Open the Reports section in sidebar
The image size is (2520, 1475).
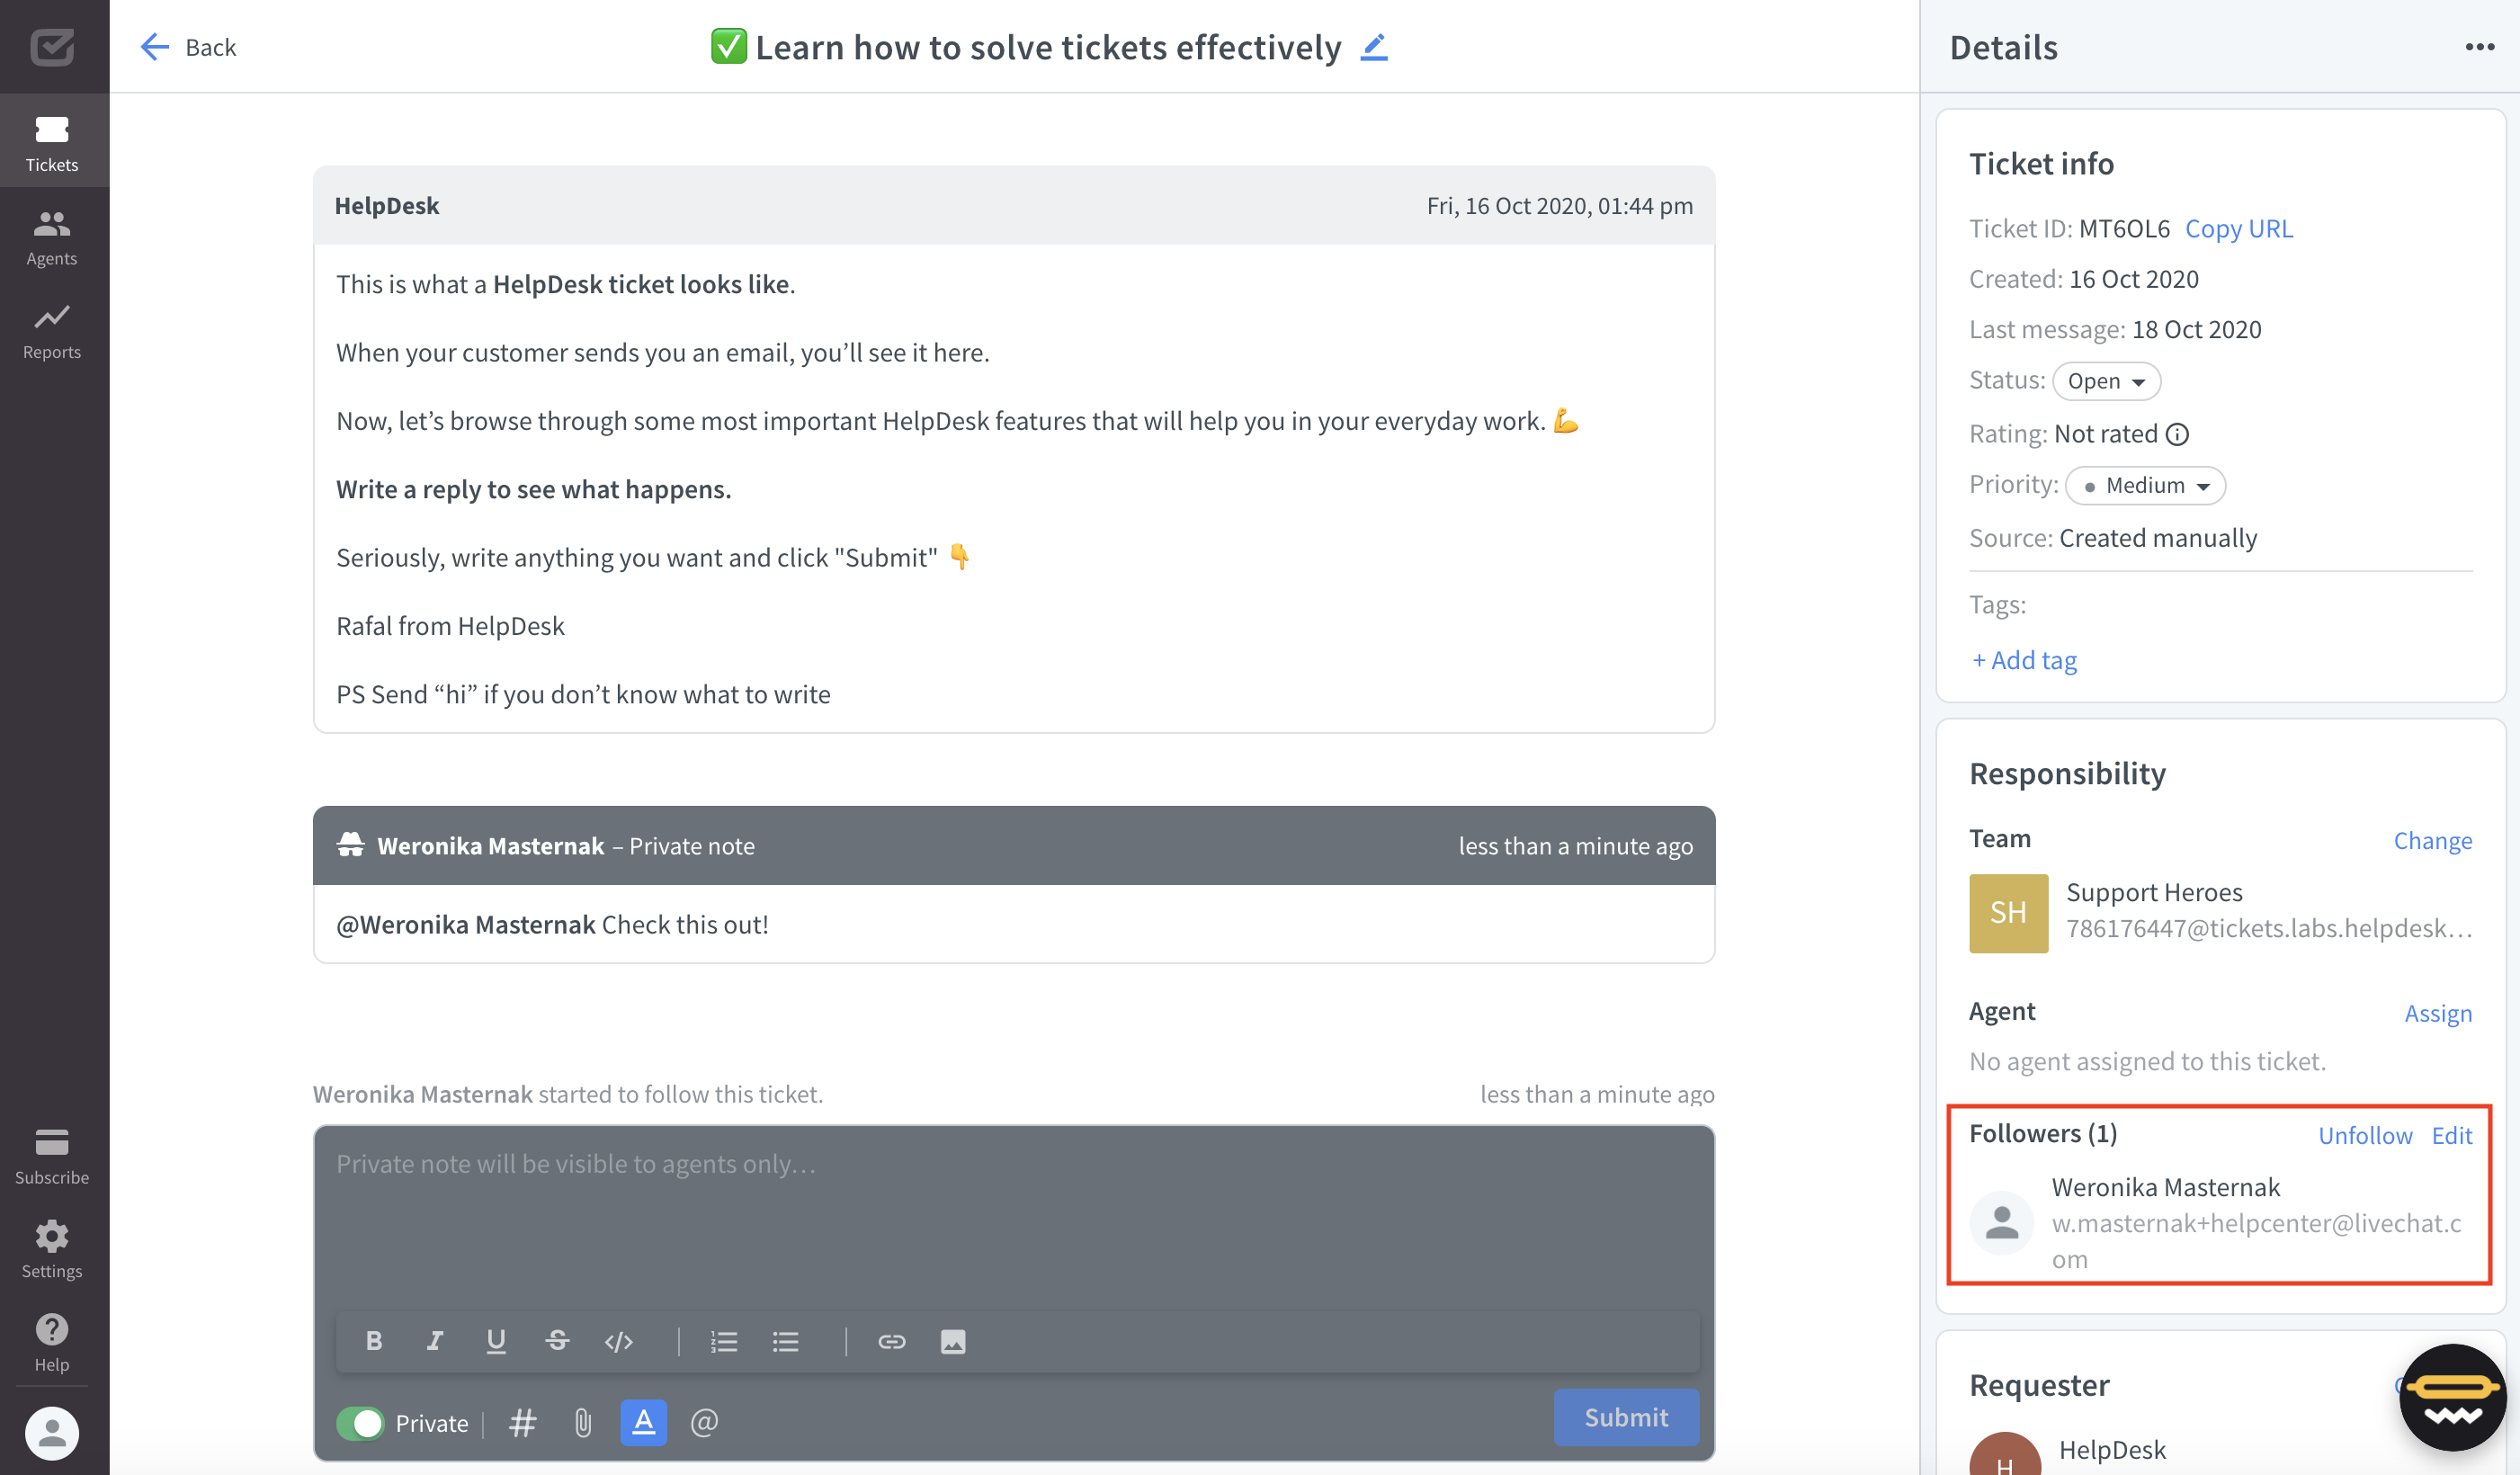(52, 331)
